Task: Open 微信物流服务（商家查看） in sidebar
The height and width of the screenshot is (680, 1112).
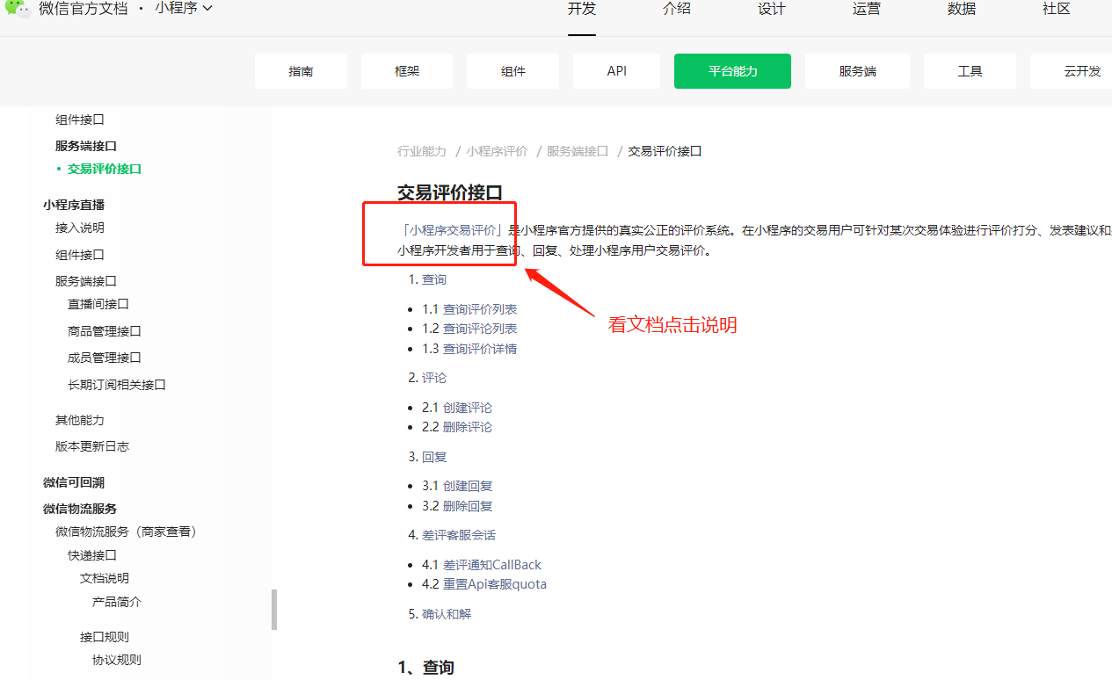Action: click(x=126, y=532)
